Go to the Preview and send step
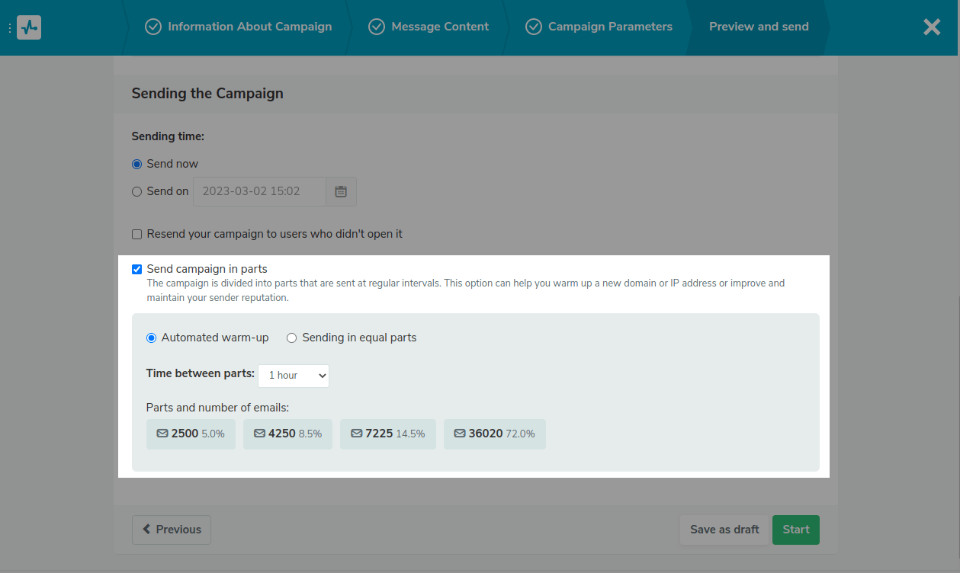960x573 pixels. (x=759, y=27)
